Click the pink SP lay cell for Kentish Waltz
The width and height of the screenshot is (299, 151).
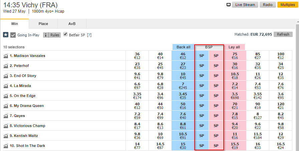coord(216,136)
